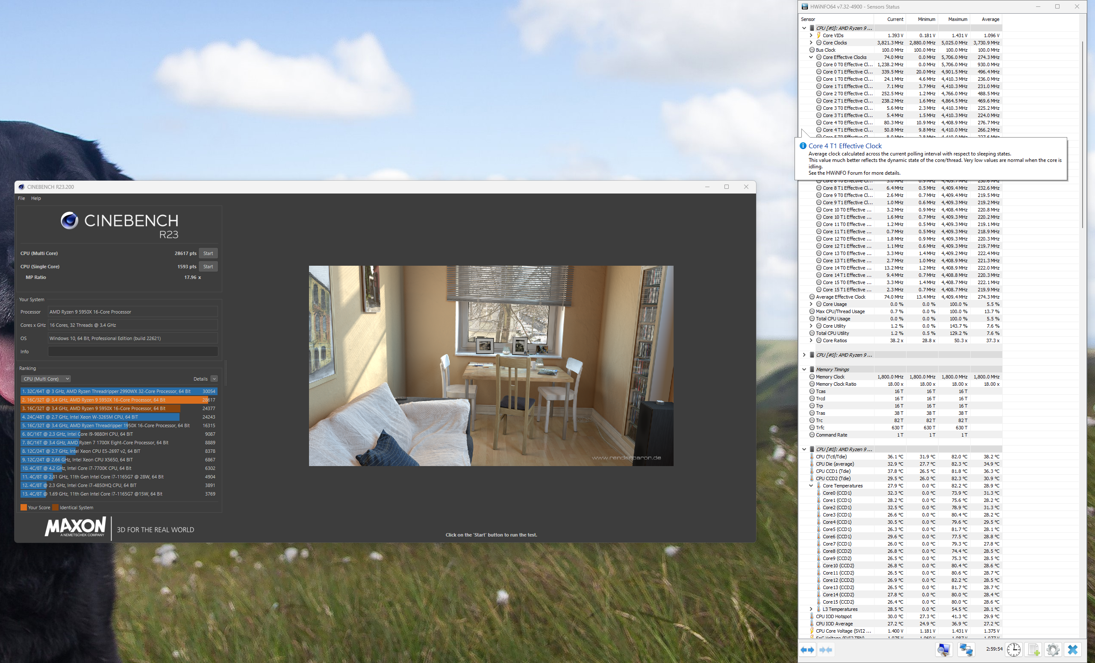
Task: Click the Current column header in HWiNFO
Action: (x=890, y=19)
